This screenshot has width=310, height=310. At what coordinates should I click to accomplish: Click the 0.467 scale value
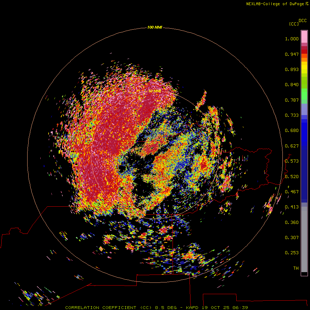(292, 192)
